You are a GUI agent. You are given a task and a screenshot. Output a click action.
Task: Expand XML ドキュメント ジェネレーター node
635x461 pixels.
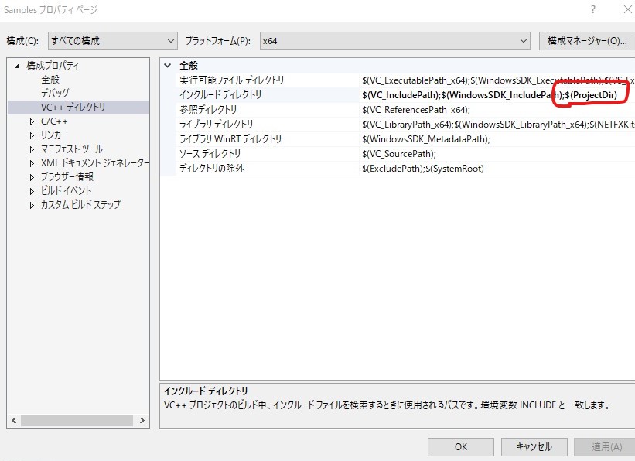(32, 163)
